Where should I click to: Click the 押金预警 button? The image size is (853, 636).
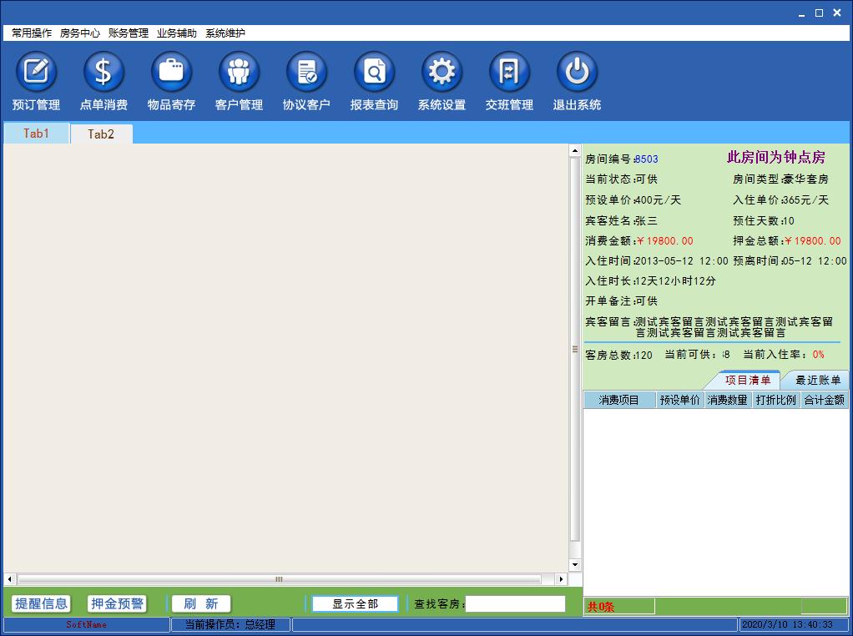click(117, 603)
